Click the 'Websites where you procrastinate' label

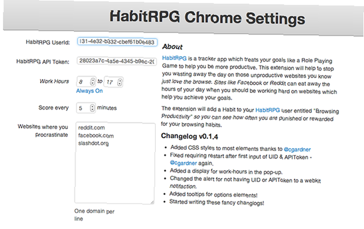[43, 131]
